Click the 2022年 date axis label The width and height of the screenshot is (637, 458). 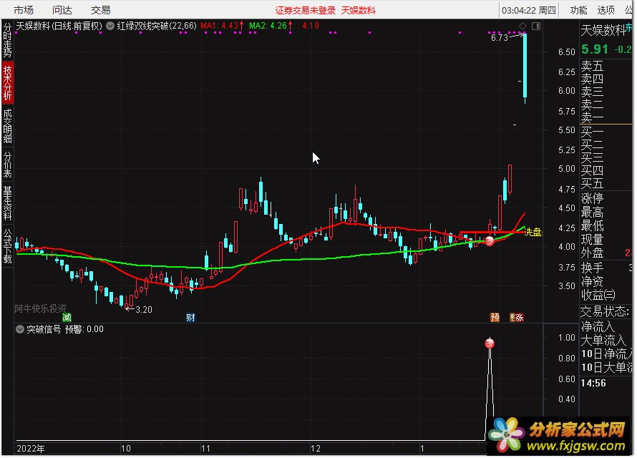(31, 448)
